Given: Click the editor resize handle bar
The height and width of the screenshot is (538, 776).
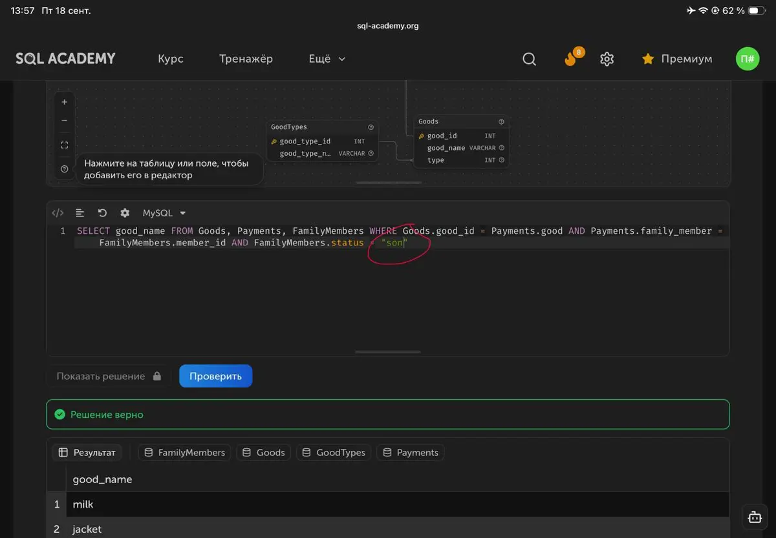Looking at the screenshot, I should (x=388, y=352).
